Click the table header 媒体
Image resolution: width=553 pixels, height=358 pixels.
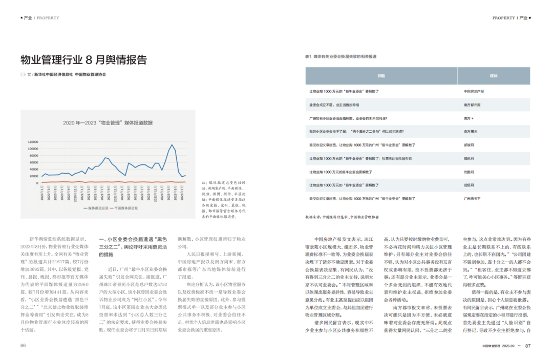click(x=494, y=76)
